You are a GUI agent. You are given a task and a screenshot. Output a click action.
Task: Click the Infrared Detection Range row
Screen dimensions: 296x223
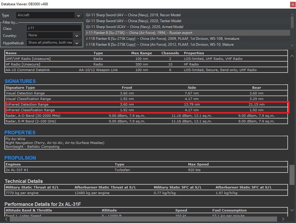point(146,104)
